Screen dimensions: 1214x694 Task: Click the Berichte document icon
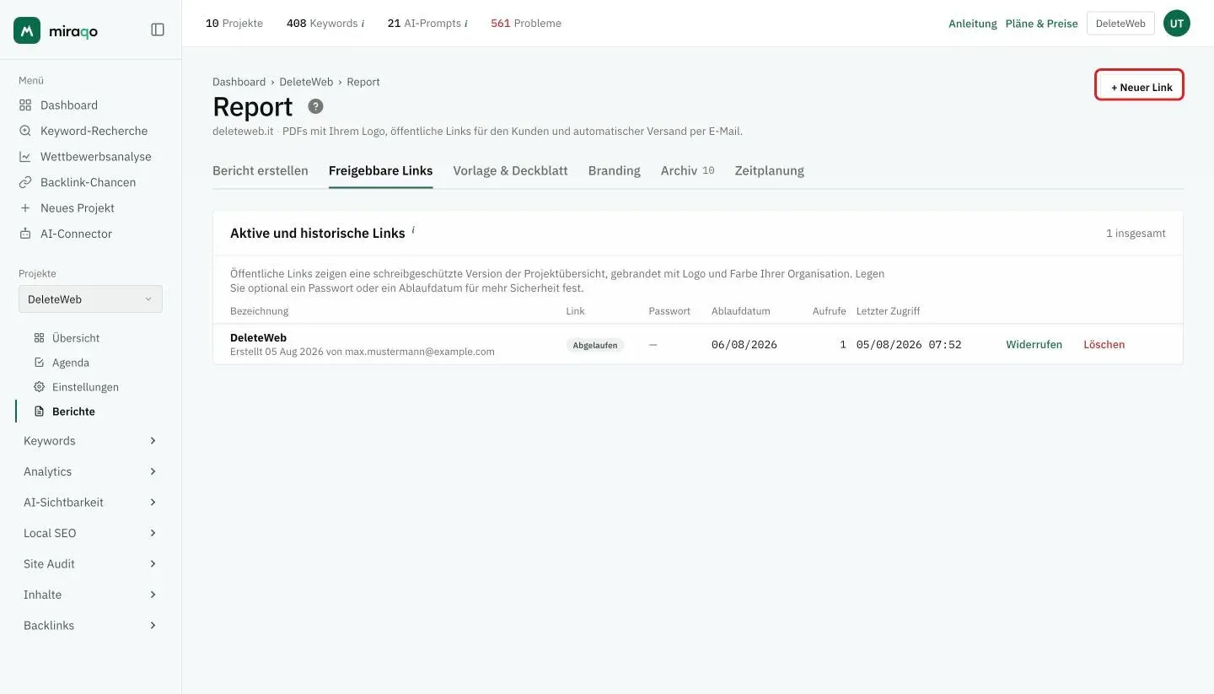tap(39, 412)
